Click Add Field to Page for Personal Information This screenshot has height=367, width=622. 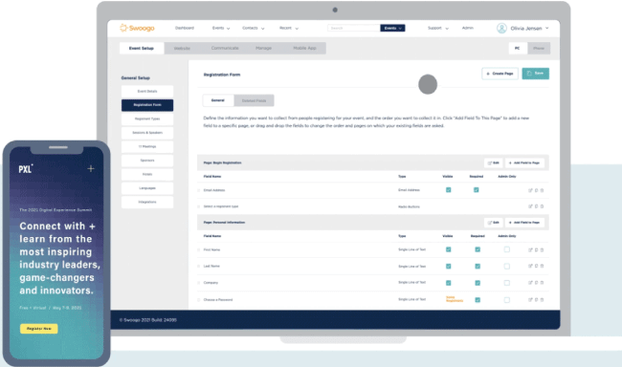(524, 223)
